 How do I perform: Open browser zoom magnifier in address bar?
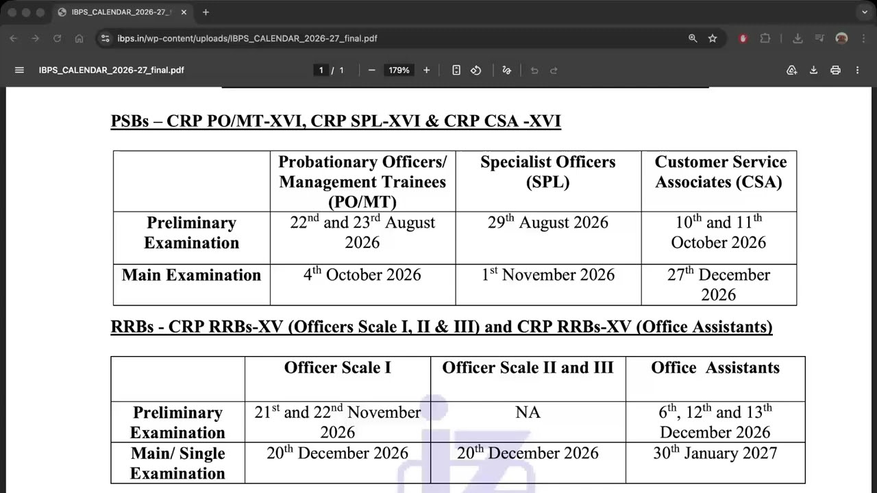click(x=693, y=38)
